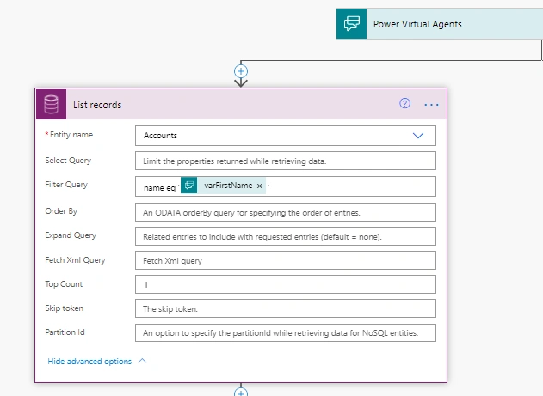This screenshot has width=543, height=396.
Task: Click the Entity name dropdown chevron
Action: [x=418, y=136]
